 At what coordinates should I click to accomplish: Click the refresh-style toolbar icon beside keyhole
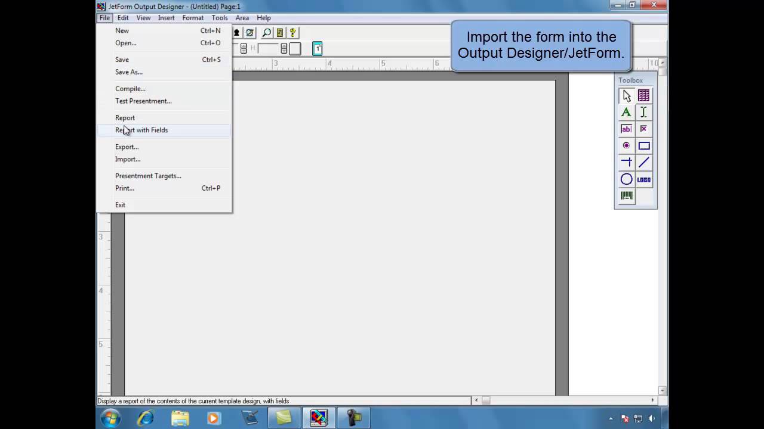coord(249,33)
